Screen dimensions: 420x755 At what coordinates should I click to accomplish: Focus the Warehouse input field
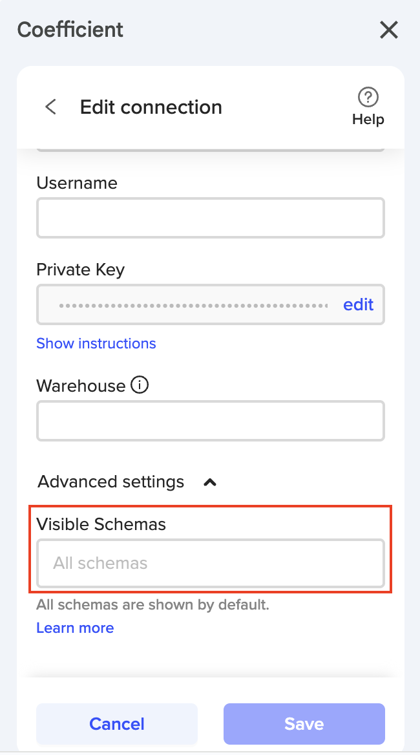coord(211,421)
